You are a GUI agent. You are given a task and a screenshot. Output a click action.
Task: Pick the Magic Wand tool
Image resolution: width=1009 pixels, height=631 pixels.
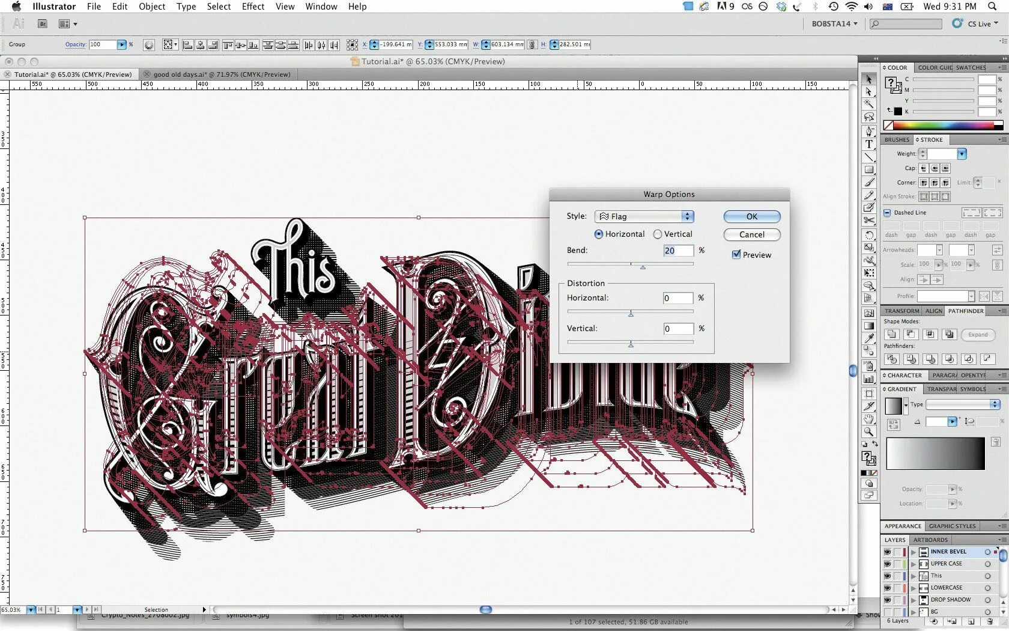tap(868, 104)
